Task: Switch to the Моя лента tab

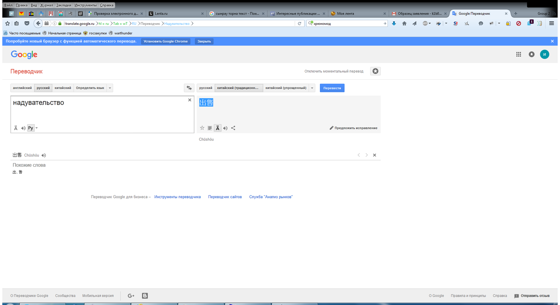Action: pyautogui.click(x=358, y=13)
